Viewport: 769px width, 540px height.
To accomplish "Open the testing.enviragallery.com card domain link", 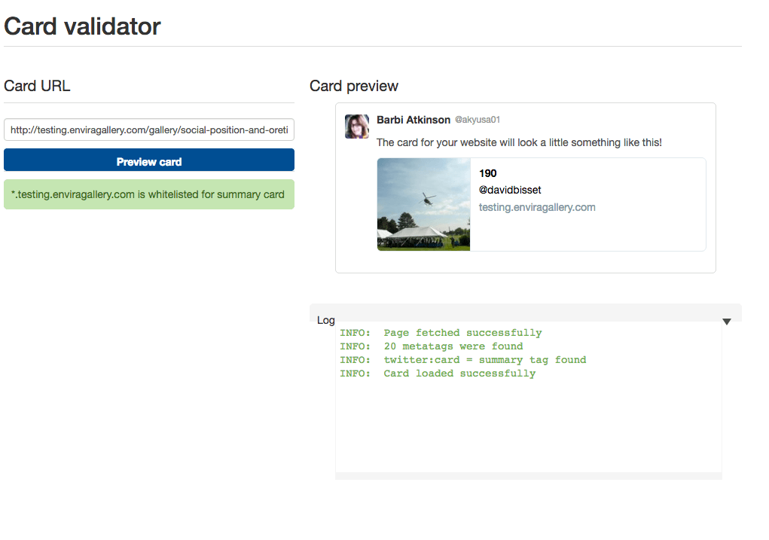I will 537,207.
